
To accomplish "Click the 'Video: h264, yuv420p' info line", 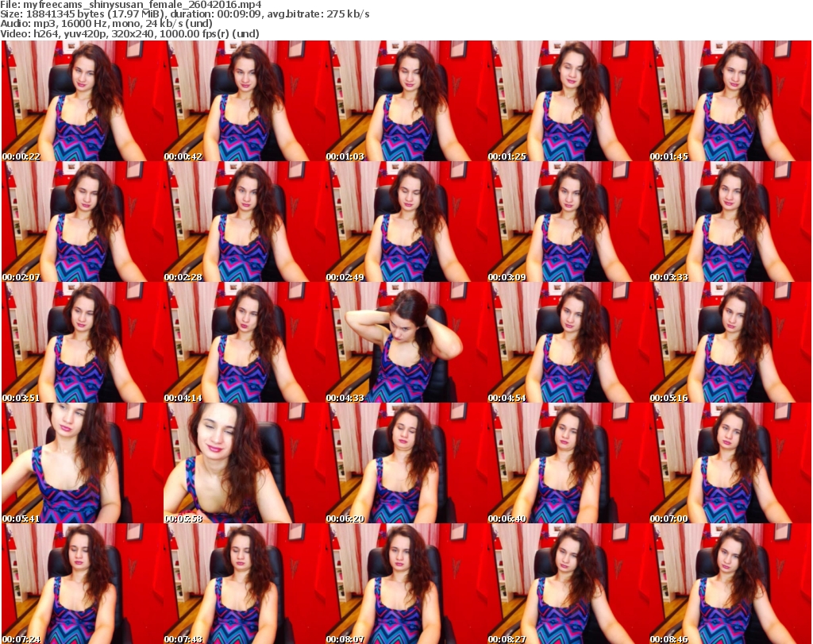I will [x=129, y=33].
